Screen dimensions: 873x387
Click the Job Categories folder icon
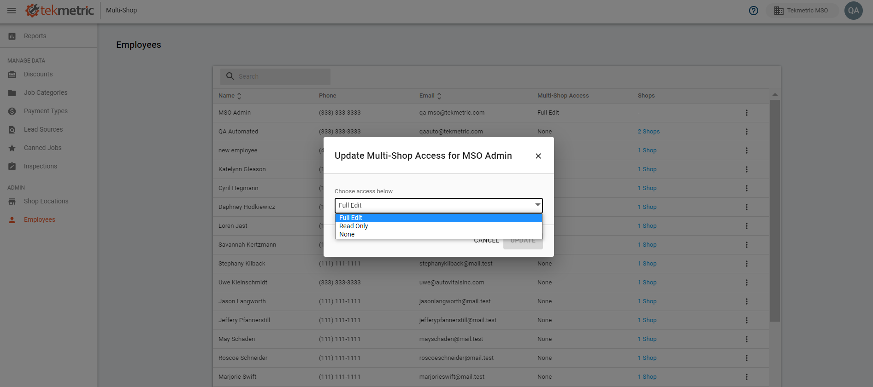[x=12, y=93]
